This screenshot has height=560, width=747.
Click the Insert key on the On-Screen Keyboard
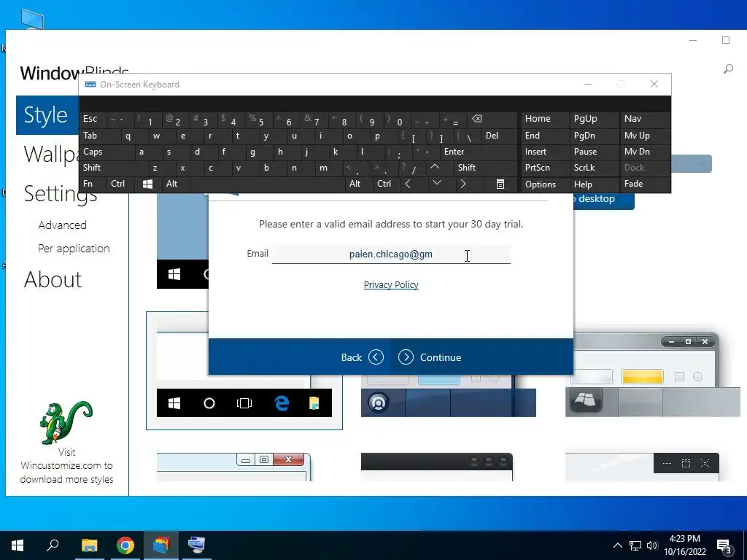click(x=544, y=152)
